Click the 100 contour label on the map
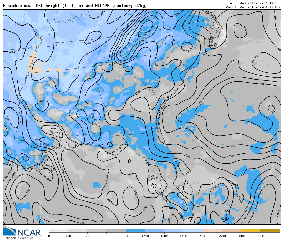The width and height of the screenshot is (284, 241). [x=262, y=84]
